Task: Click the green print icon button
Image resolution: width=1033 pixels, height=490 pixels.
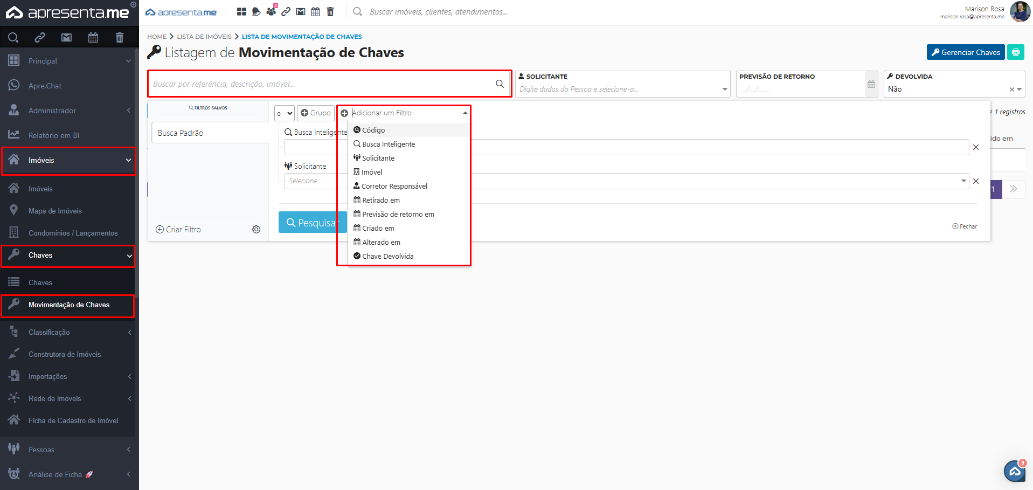Action: (x=1015, y=52)
